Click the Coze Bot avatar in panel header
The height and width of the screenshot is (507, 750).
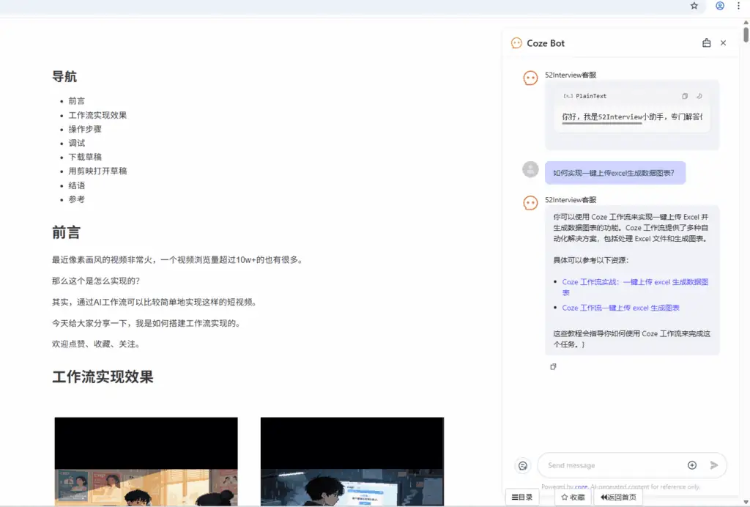tap(516, 43)
